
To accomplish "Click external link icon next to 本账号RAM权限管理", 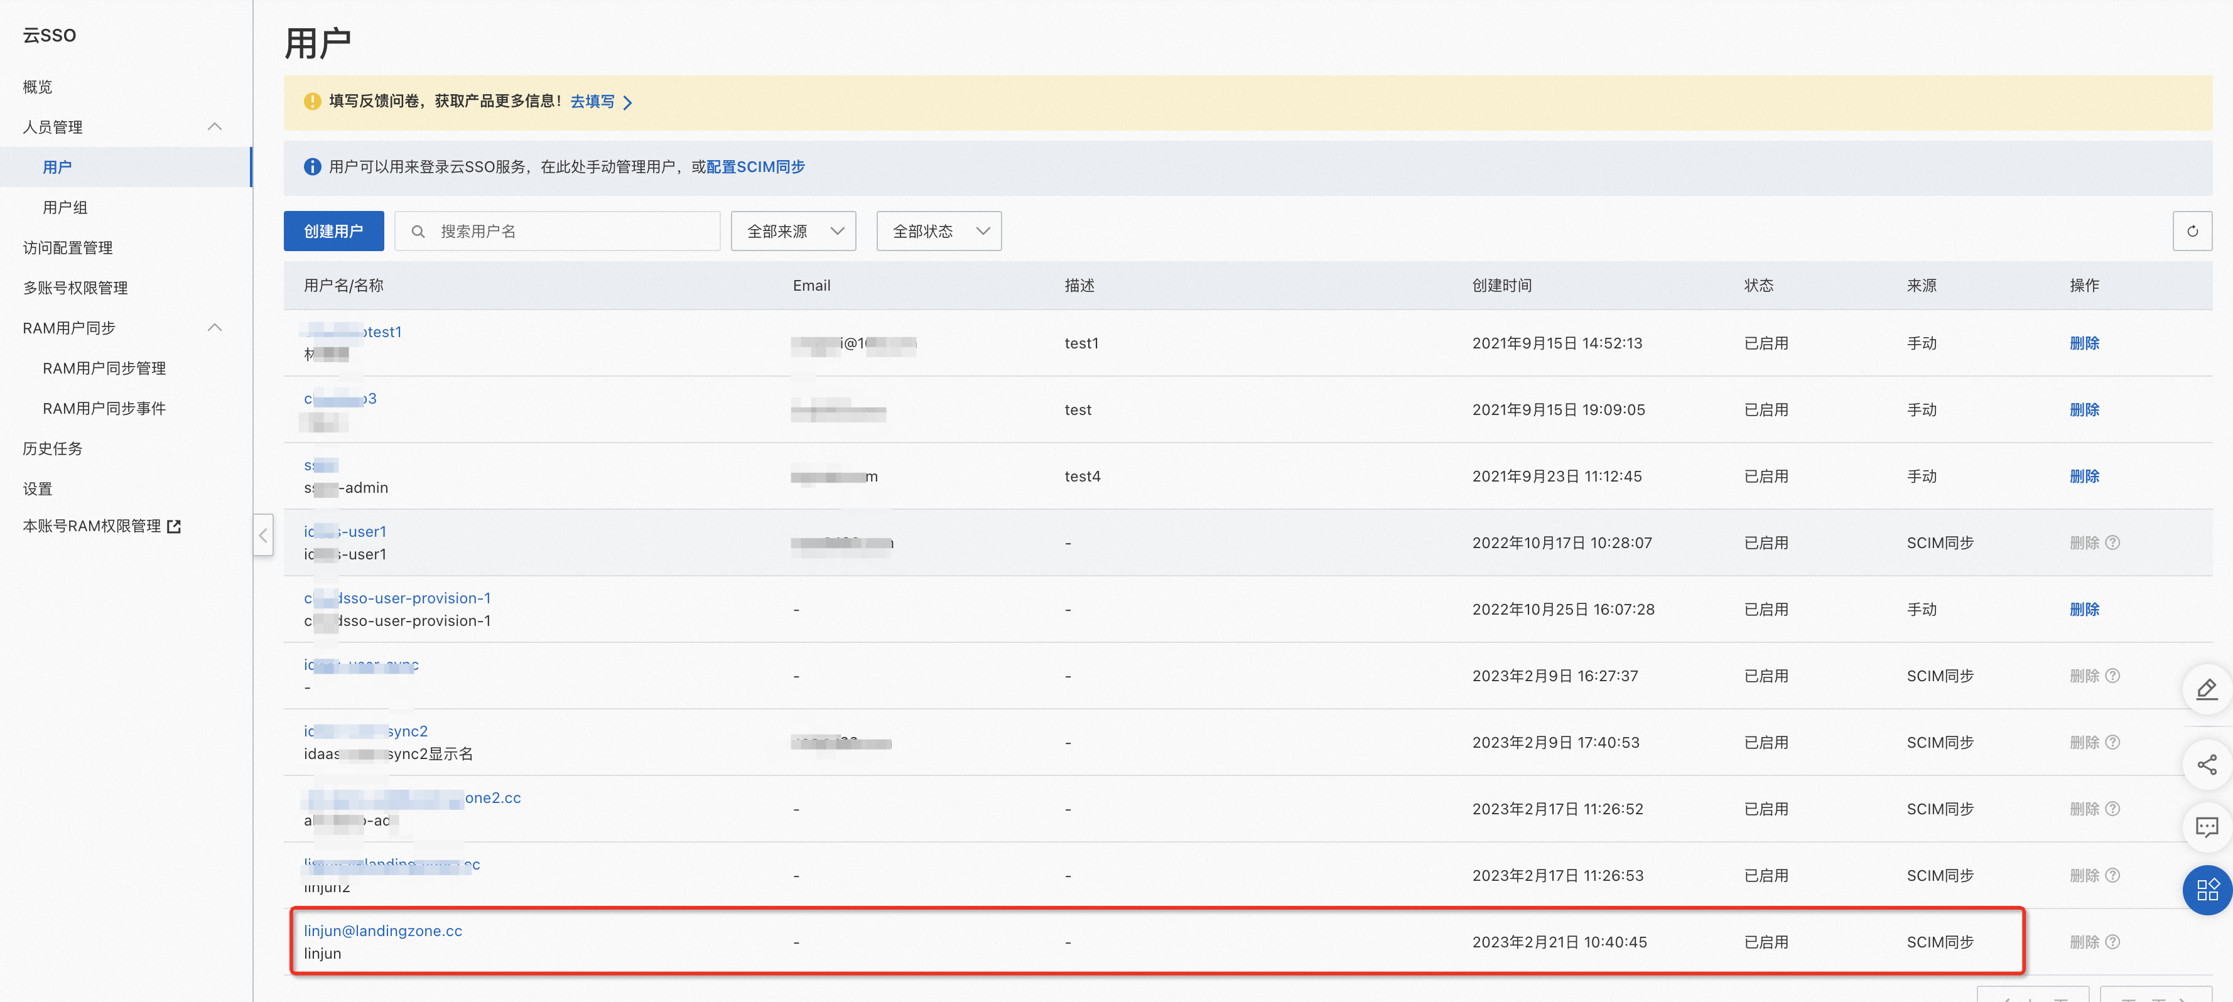I will coord(174,526).
